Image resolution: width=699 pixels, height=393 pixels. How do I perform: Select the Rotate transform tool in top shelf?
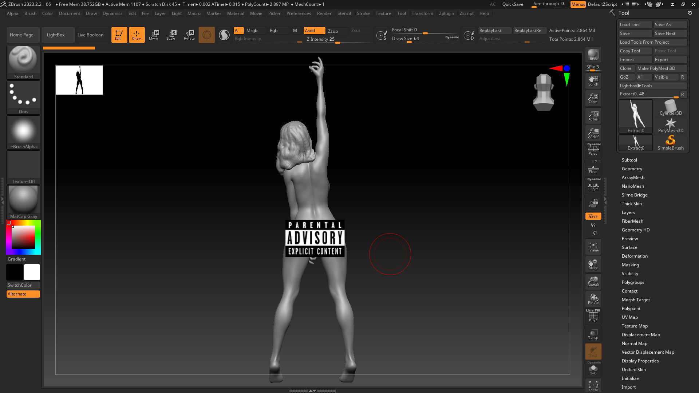point(189,35)
